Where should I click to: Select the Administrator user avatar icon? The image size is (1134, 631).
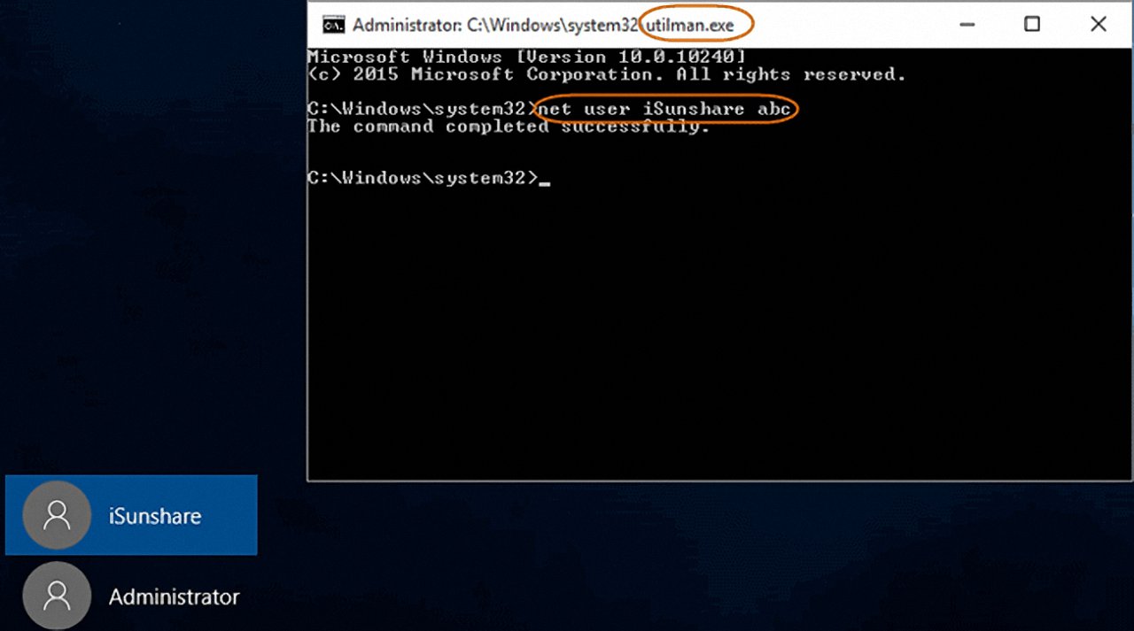(56, 596)
